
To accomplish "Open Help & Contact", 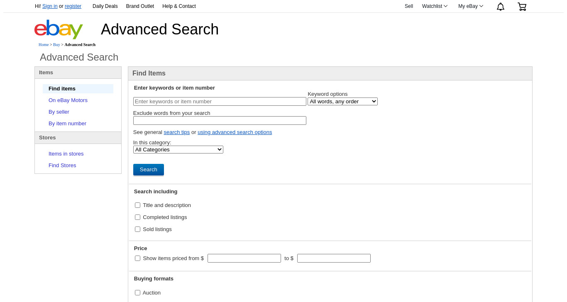I will [179, 6].
